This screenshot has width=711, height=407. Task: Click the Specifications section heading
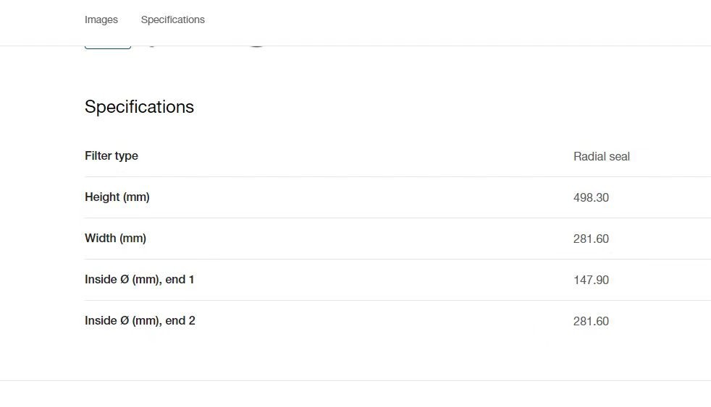point(139,107)
